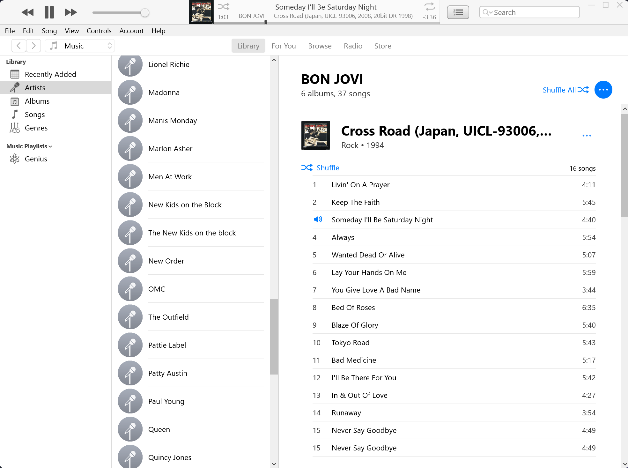Click the volume slider knob

click(145, 13)
